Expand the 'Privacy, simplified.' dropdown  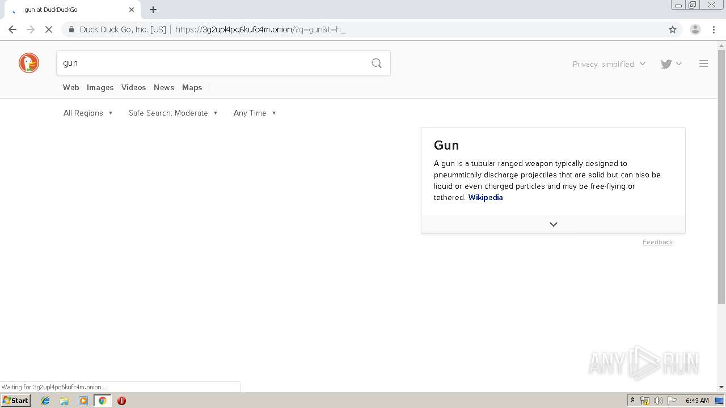[x=609, y=64]
